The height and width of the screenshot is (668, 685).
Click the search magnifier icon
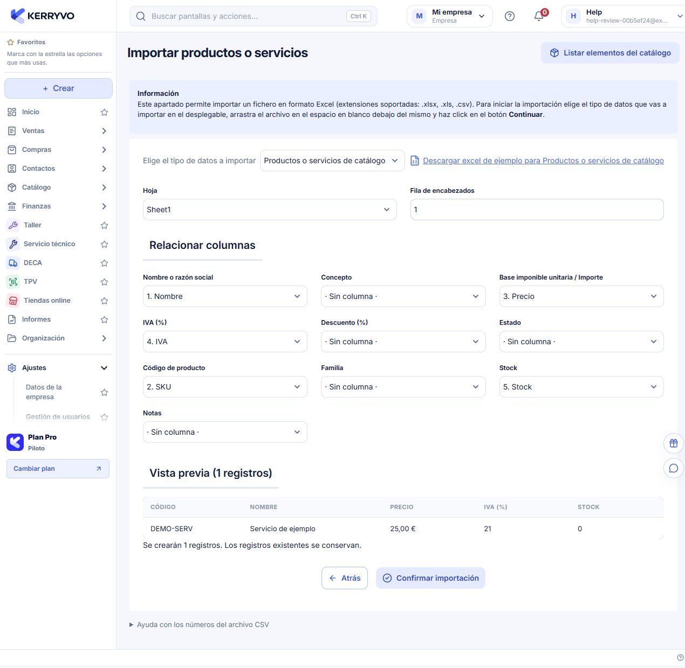click(141, 16)
